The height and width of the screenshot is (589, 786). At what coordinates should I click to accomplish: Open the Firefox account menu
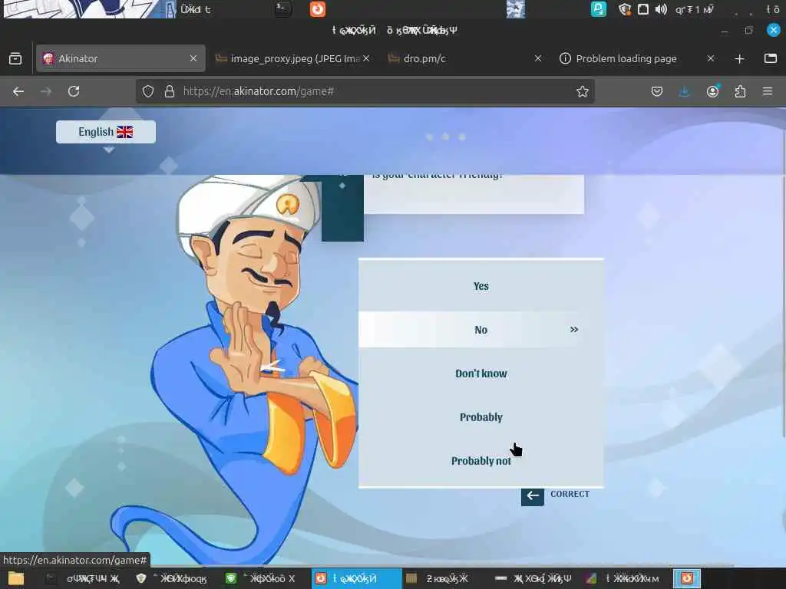tap(712, 91)
